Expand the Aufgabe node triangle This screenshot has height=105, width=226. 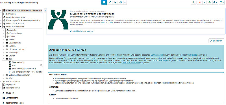click(x=4, y=30)
